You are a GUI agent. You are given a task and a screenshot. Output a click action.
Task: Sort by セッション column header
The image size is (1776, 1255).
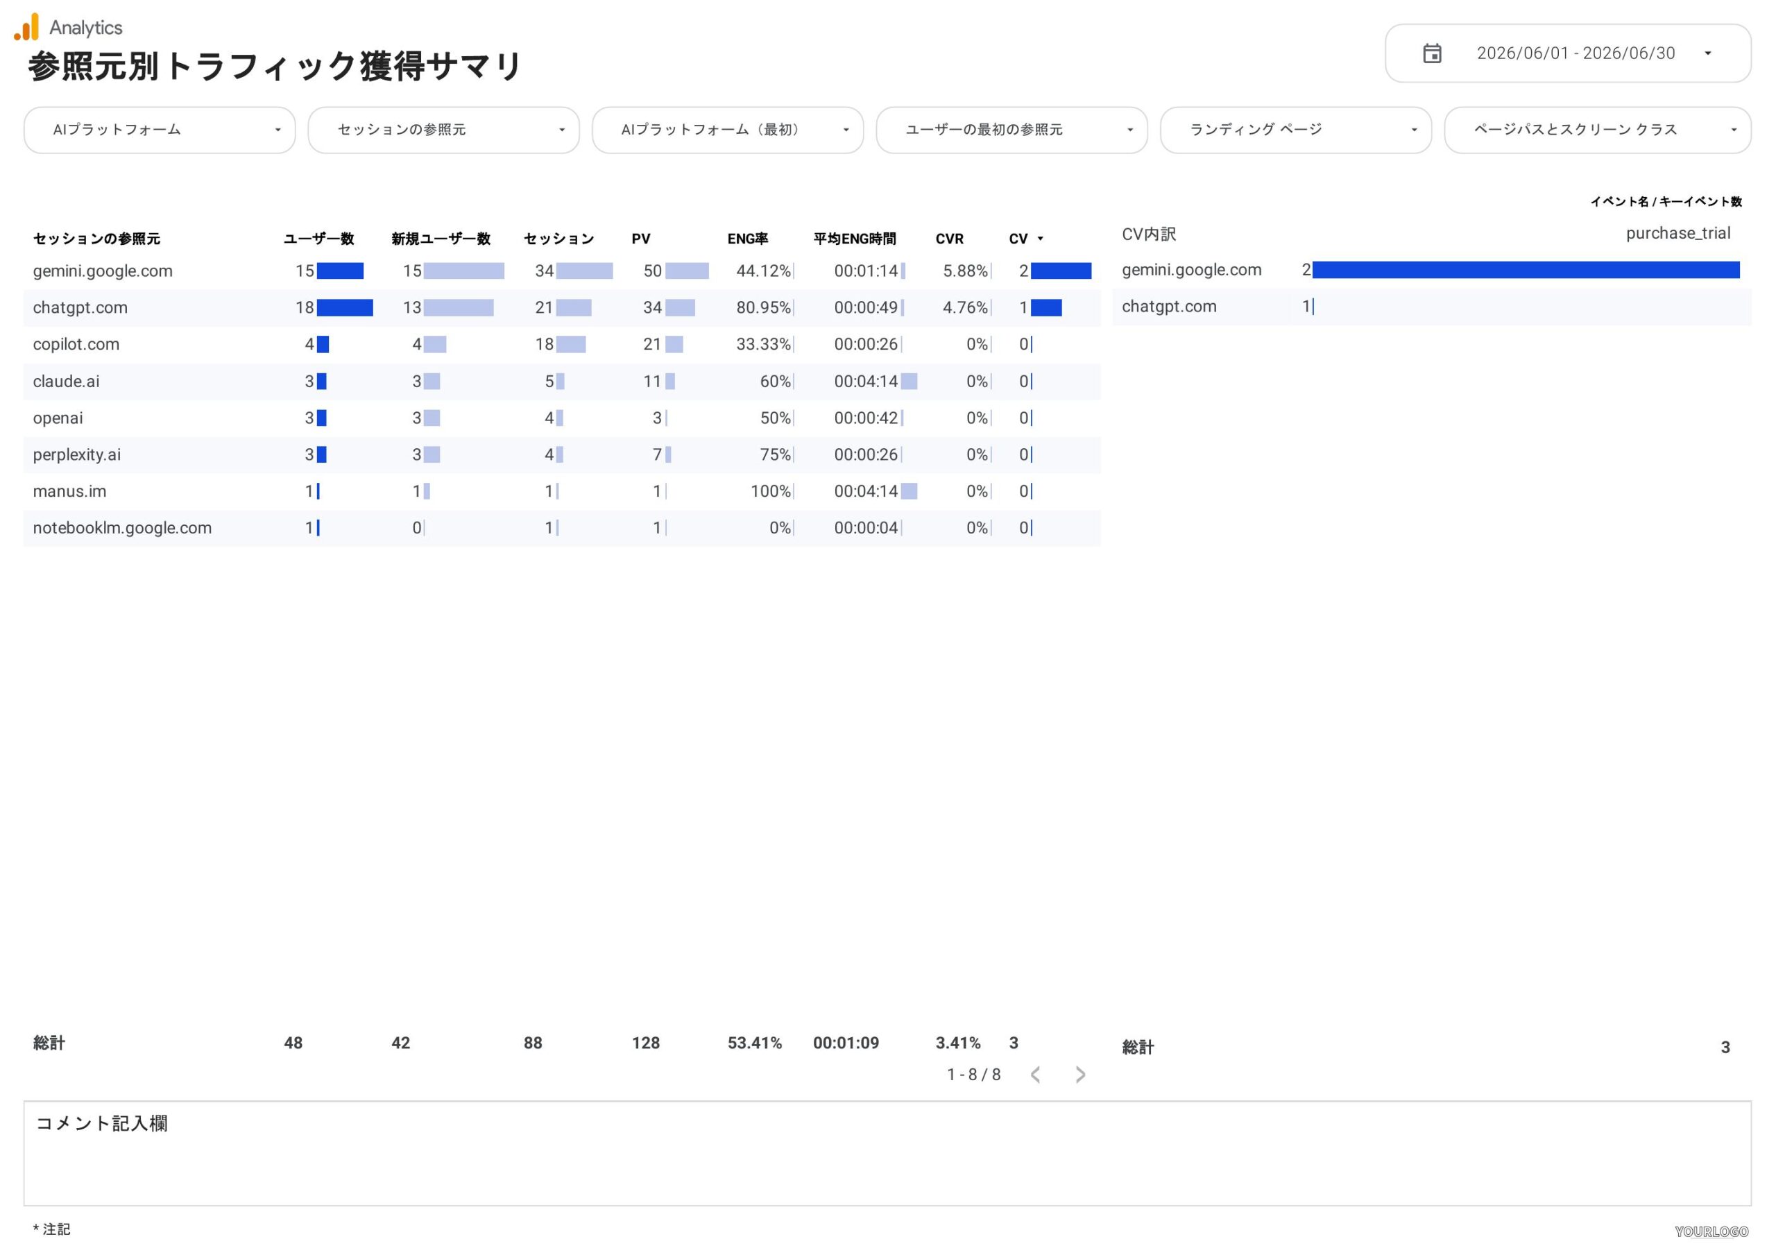558,239
